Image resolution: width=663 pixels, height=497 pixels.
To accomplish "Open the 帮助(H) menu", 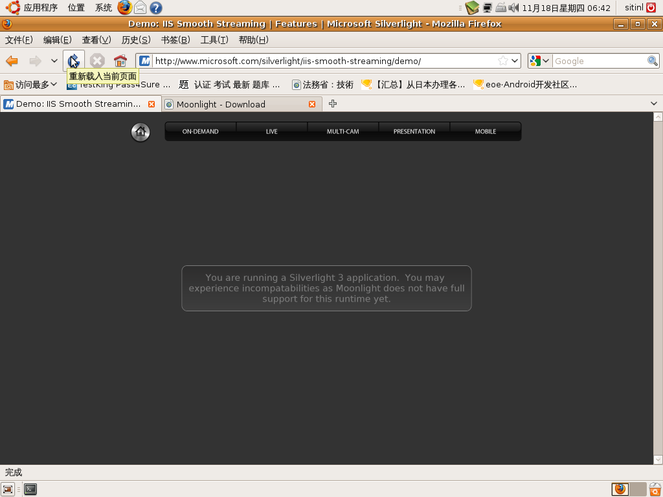I will click(253, 39).
